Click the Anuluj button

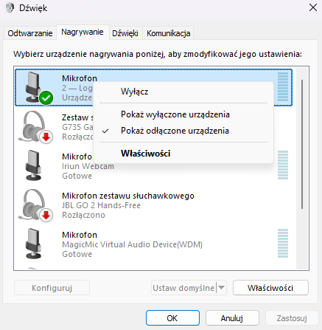click(x=232, y=318)
